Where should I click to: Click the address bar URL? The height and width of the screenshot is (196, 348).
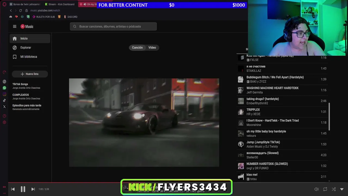(x=45, y=11)
